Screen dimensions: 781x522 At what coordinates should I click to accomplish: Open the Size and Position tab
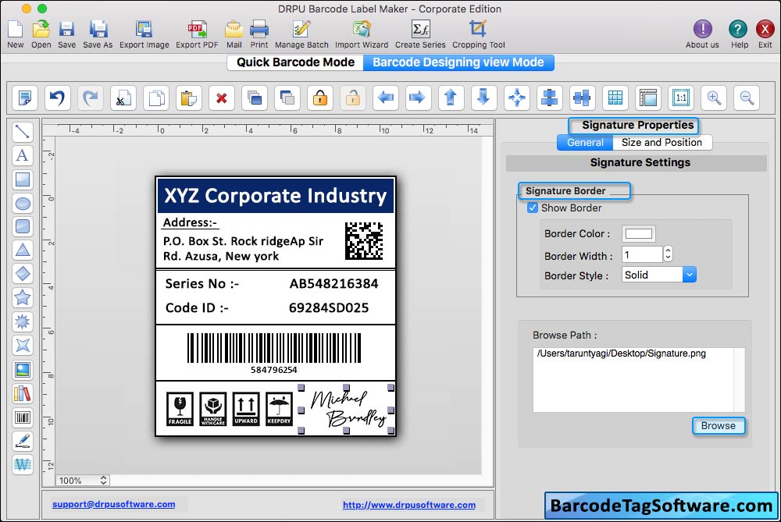click(x=662, y=142)
